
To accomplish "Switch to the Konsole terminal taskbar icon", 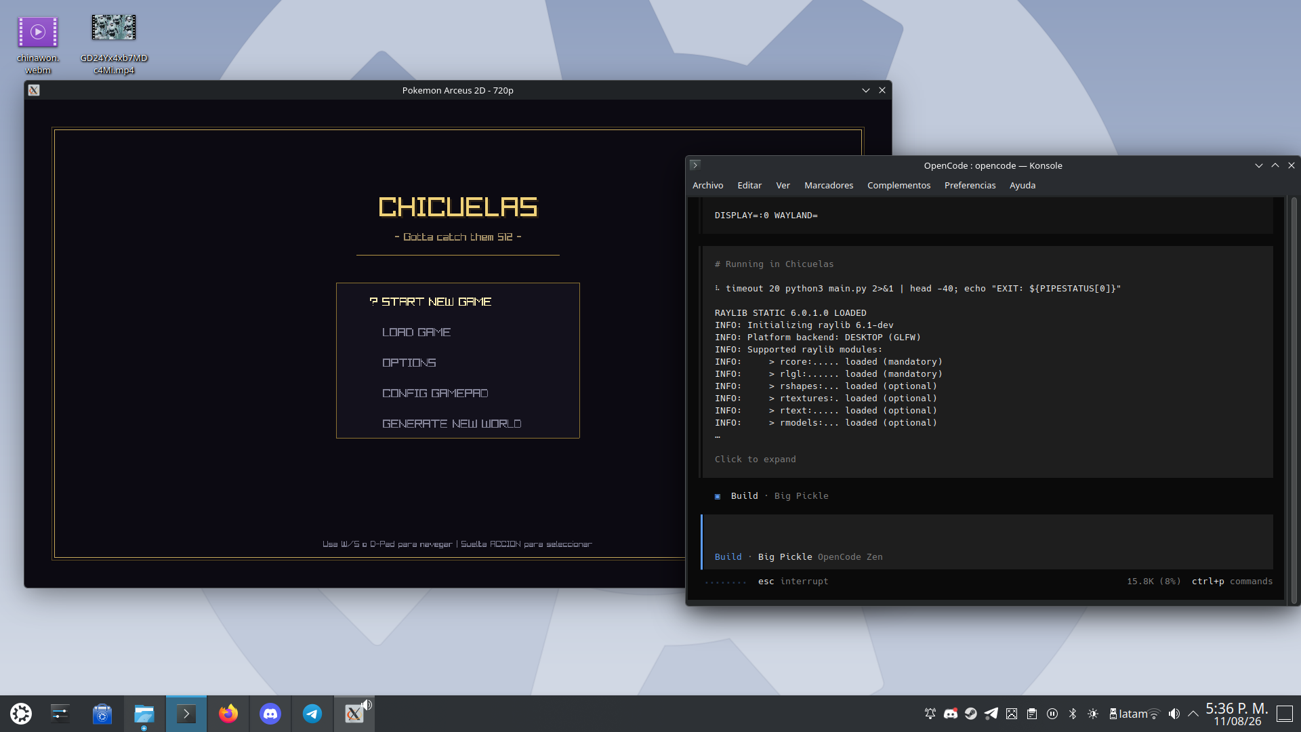I will pos(186,714).
